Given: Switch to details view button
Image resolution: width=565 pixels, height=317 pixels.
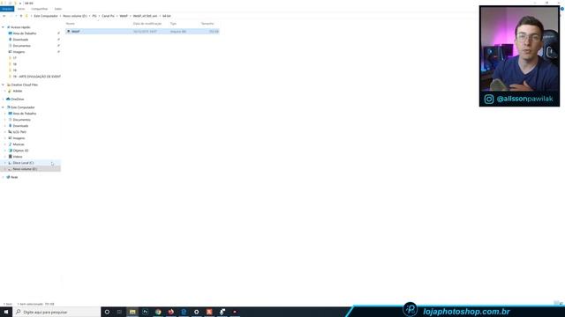Looking at the screenshot, I should point(556,304).
